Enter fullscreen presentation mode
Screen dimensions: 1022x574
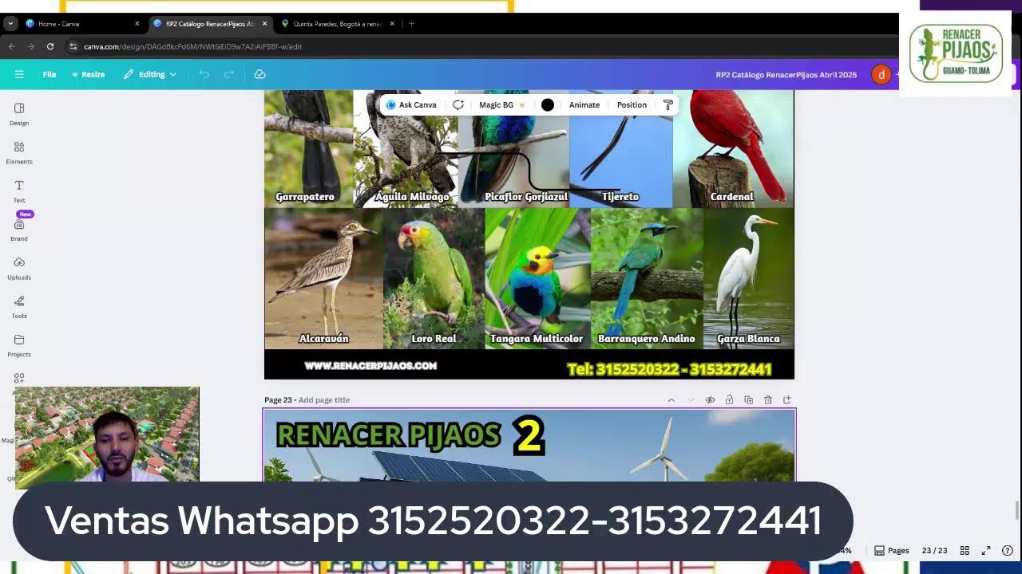tap(986, 550)
